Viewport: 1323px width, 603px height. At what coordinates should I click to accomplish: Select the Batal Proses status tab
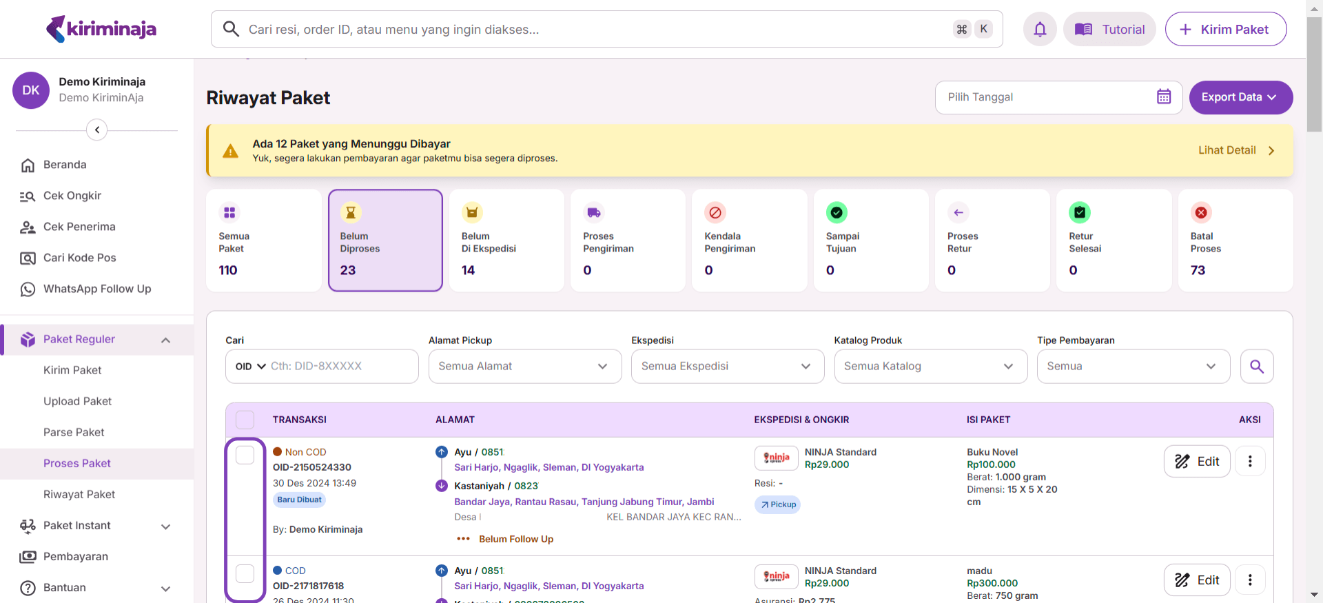click(x=1235, y=241)
